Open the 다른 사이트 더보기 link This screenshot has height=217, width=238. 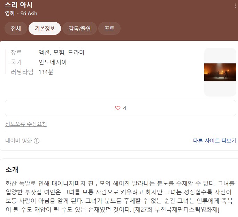click(215, 140)
